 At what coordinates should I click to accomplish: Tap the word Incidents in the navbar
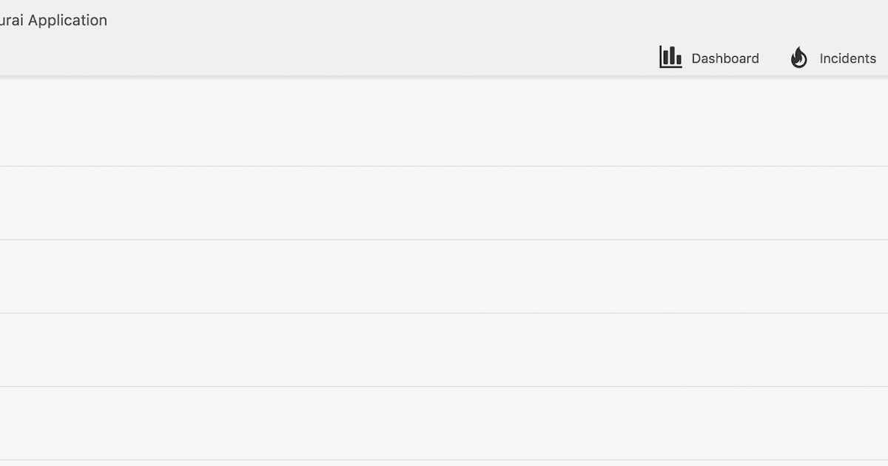point(847,58)
